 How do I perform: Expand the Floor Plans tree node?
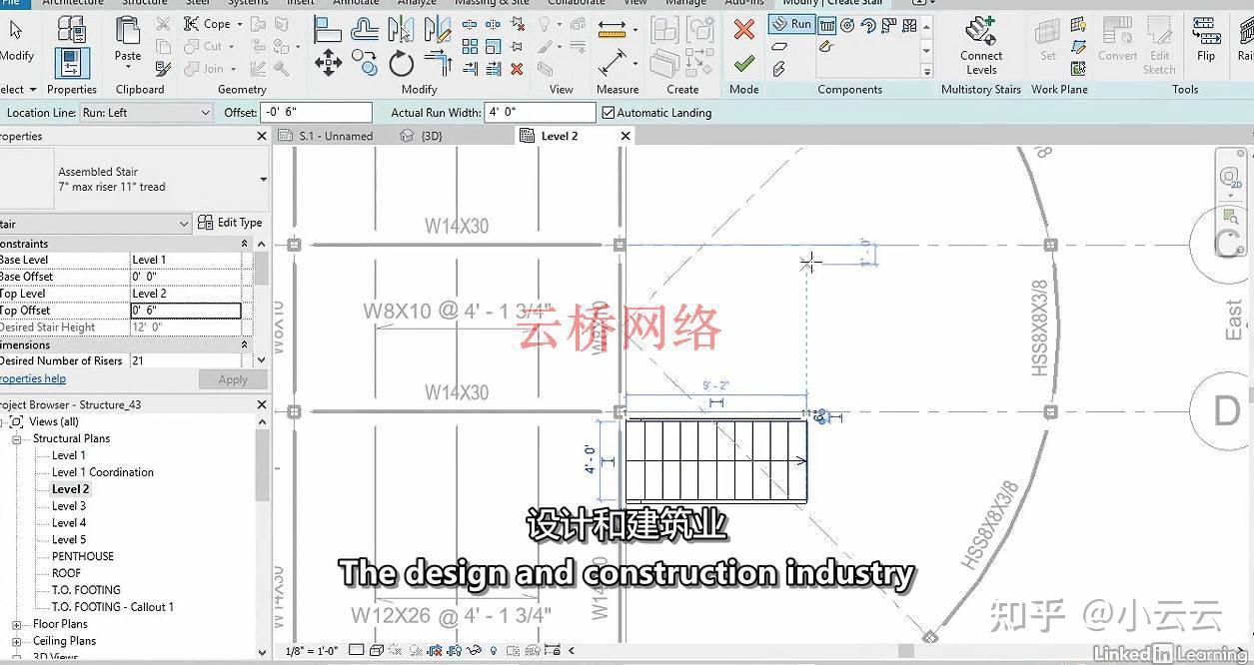point(17,625)
